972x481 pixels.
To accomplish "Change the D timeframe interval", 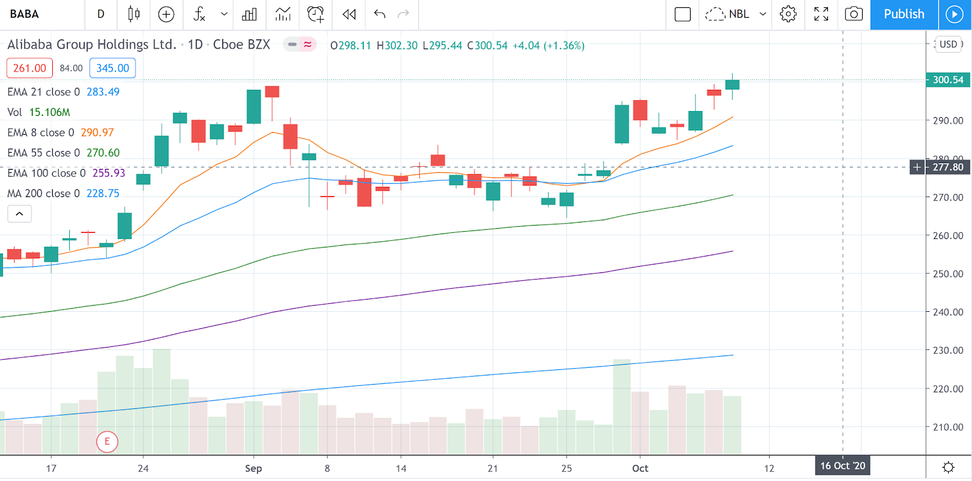I will coord(101,14).
